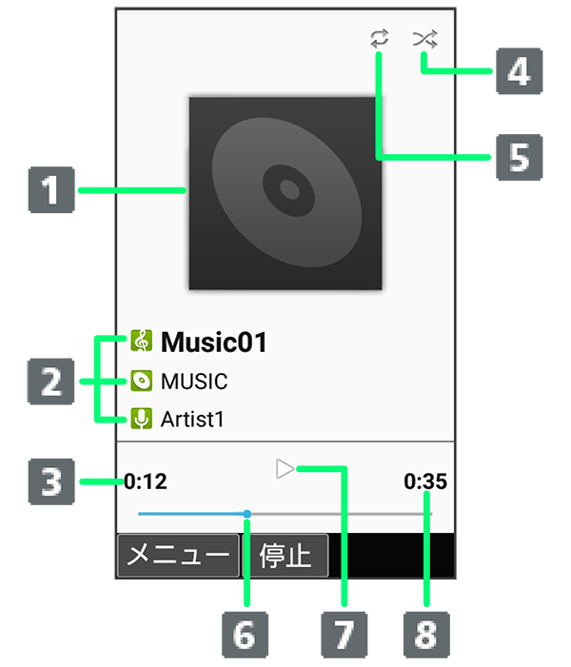Select the MUSIC album name
The width and height of the screenshot is (571, 667).
tap(194, 382)
